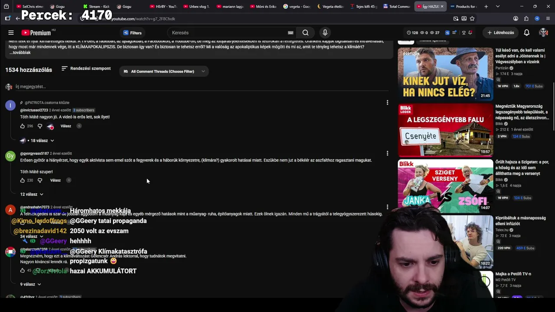This screenshot has width=555, height=312.
Task: Click the search magnifier button
Action: 305,32
